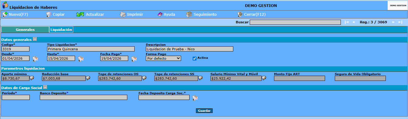Click the Tope de retenciones OS field
The image size is (408, 119).
click(x=120, y=78)
